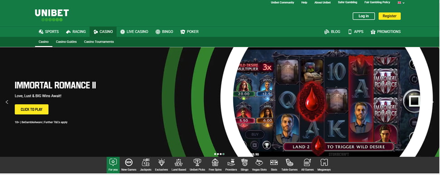
Task: Go to the Racing section
Action: [76, 32]
